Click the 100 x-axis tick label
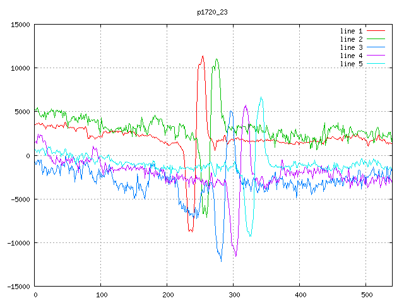Screen dimensions: 404x303 point(100,295)
